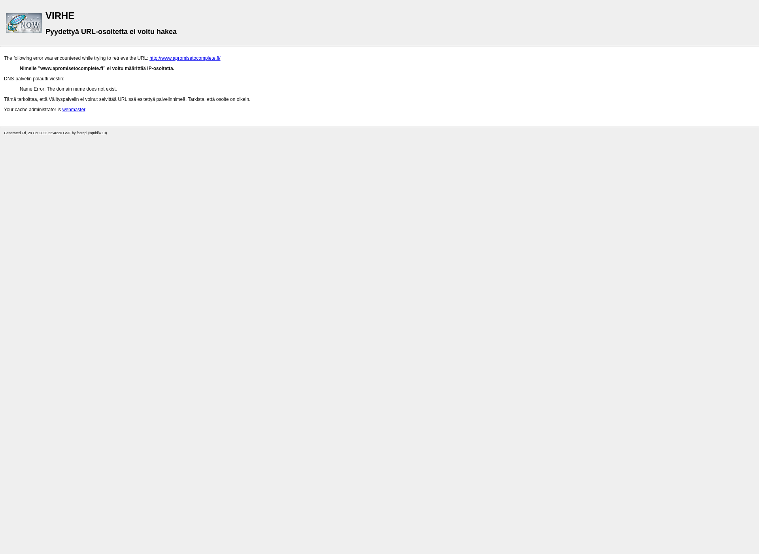This screenshot has width=759, height=554.
Task: Click the VIRHE error title area
Action: 60,15
